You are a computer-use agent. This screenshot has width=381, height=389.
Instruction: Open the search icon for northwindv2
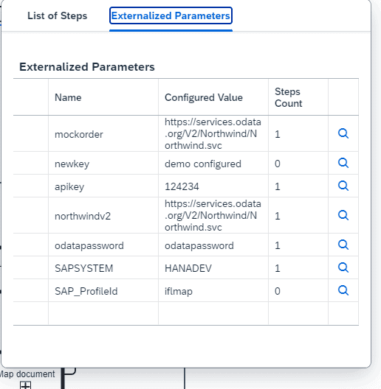pos(343,215)
